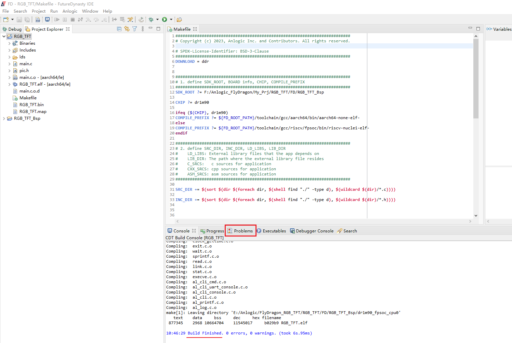Open the Help menu
This screenshot has height=343, width=512.
pos(107,11)
